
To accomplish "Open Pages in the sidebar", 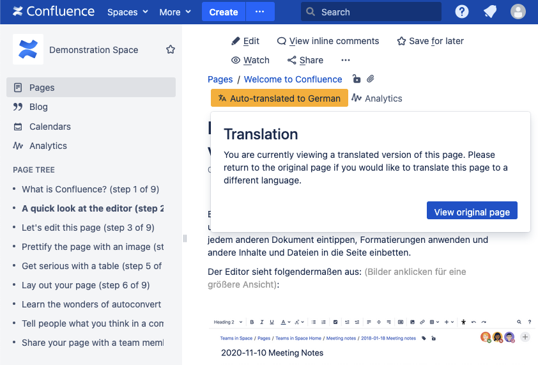I will [91, 88].
